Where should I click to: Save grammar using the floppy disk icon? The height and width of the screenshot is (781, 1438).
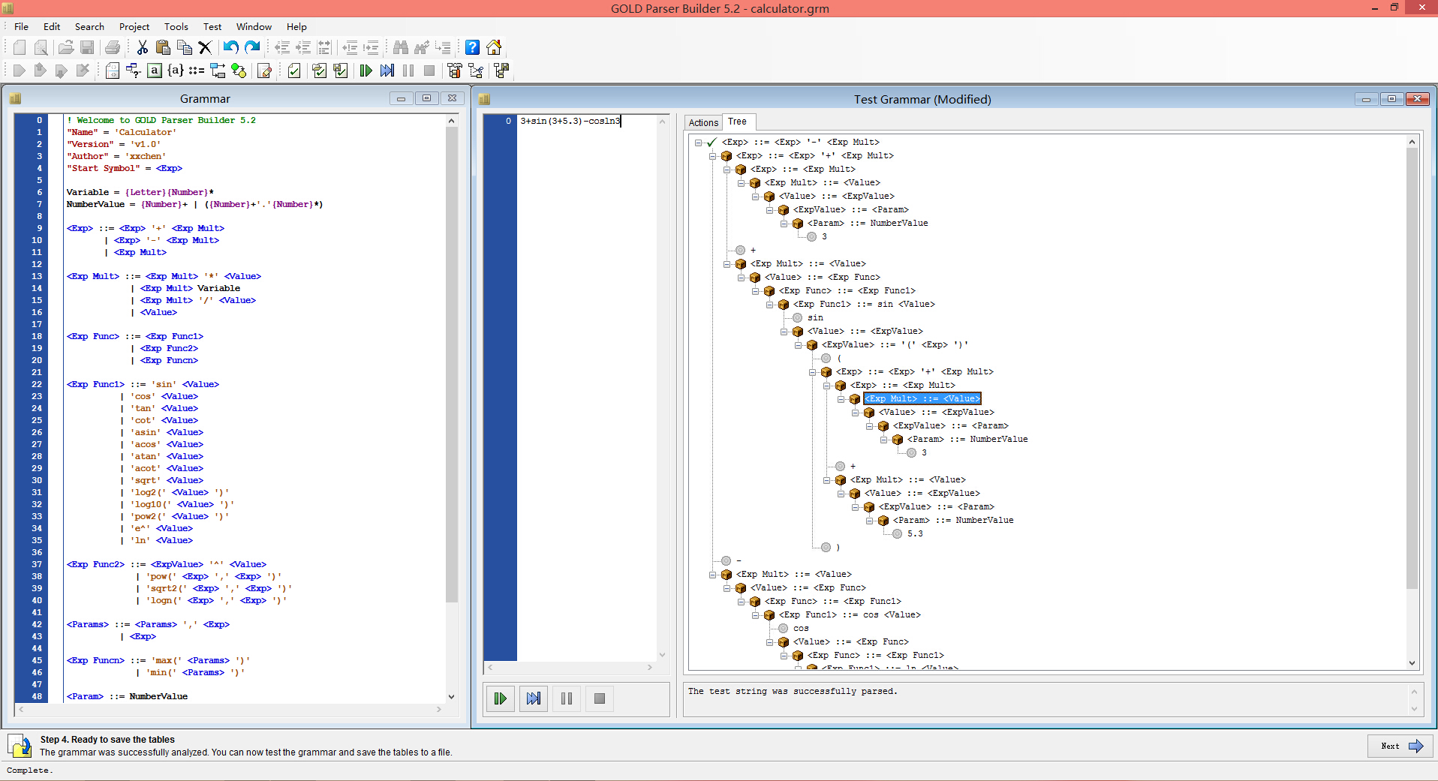(x=87, y=47)
